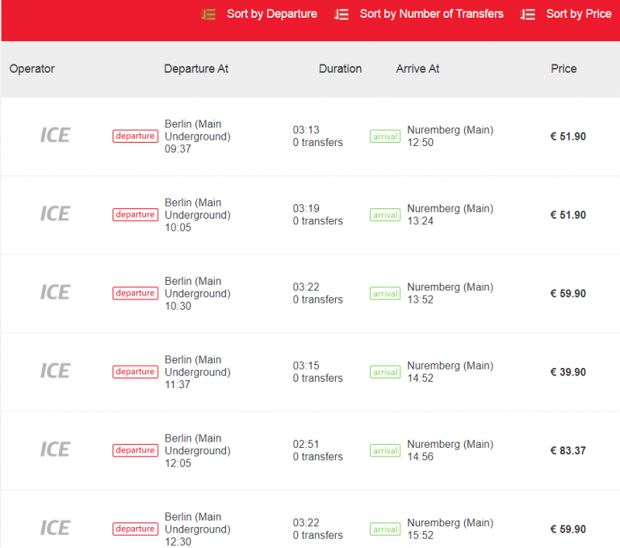Click the Sort by Departure icon
This screenshot has width=620, height=548.
(208, 15)
